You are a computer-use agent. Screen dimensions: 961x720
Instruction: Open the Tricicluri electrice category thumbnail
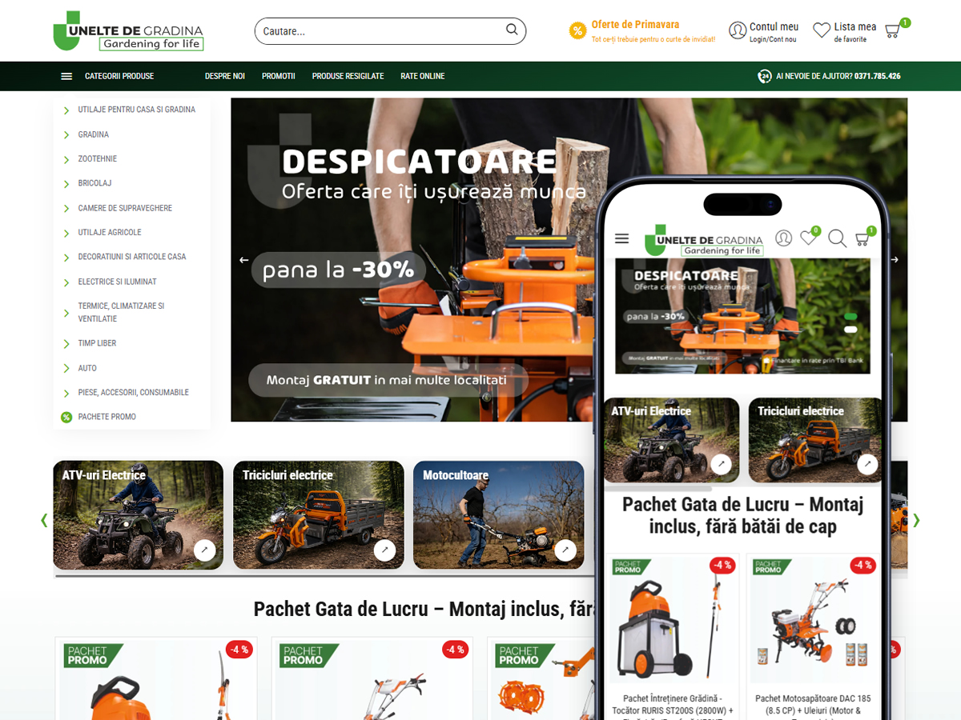coord(318,516)
